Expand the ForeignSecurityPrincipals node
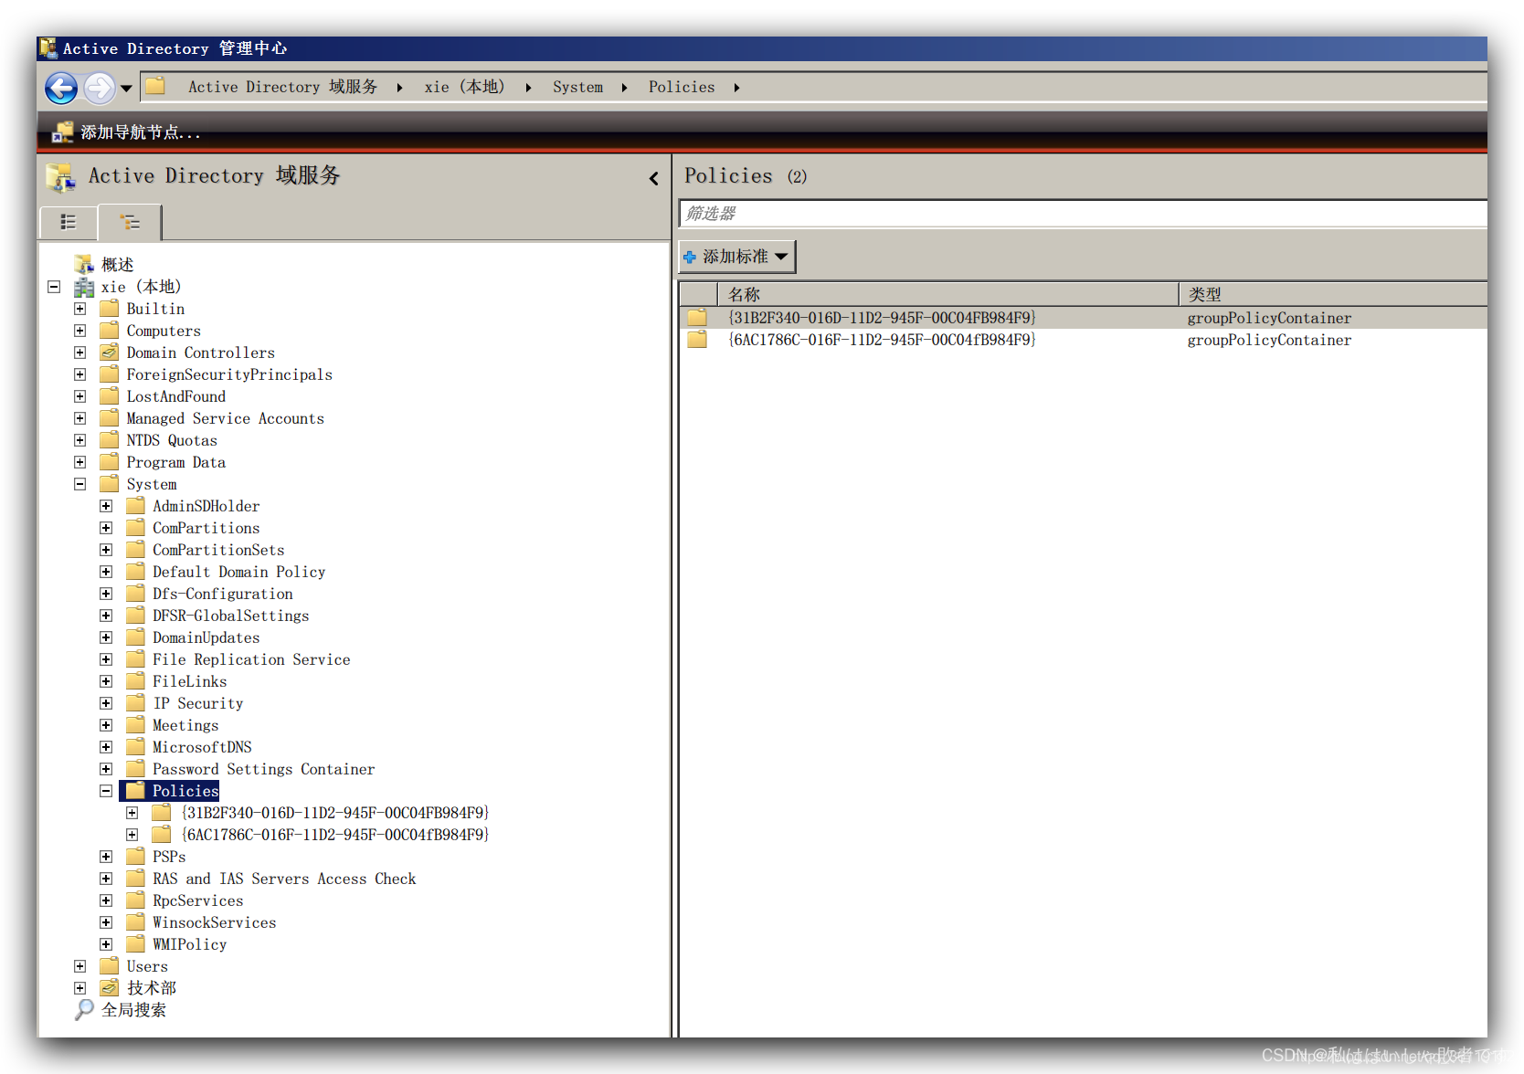Viewport: 1524px width, 1074px height. (x=80, y=374)
